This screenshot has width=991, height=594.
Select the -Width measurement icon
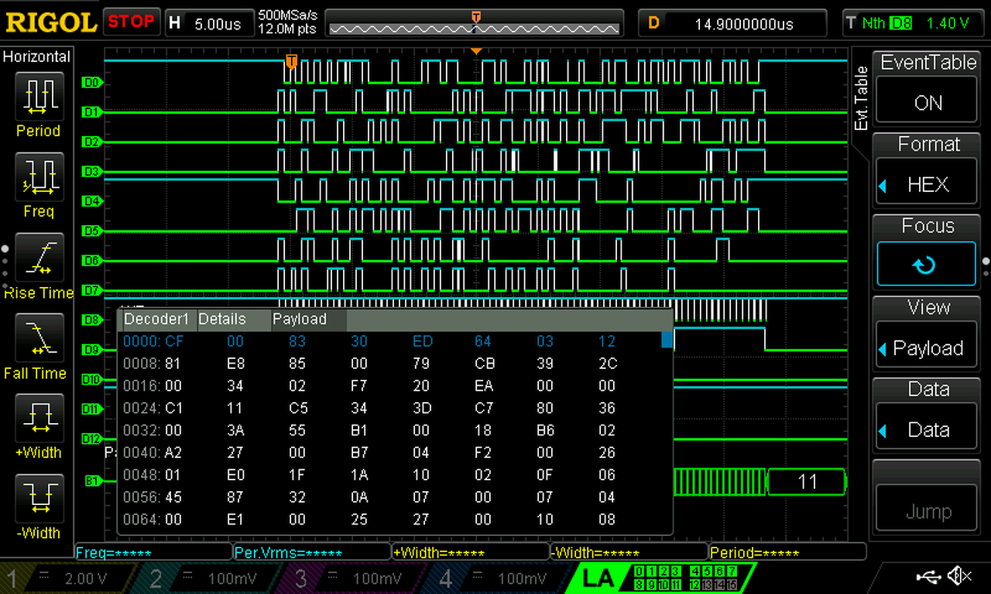[38, 499]
